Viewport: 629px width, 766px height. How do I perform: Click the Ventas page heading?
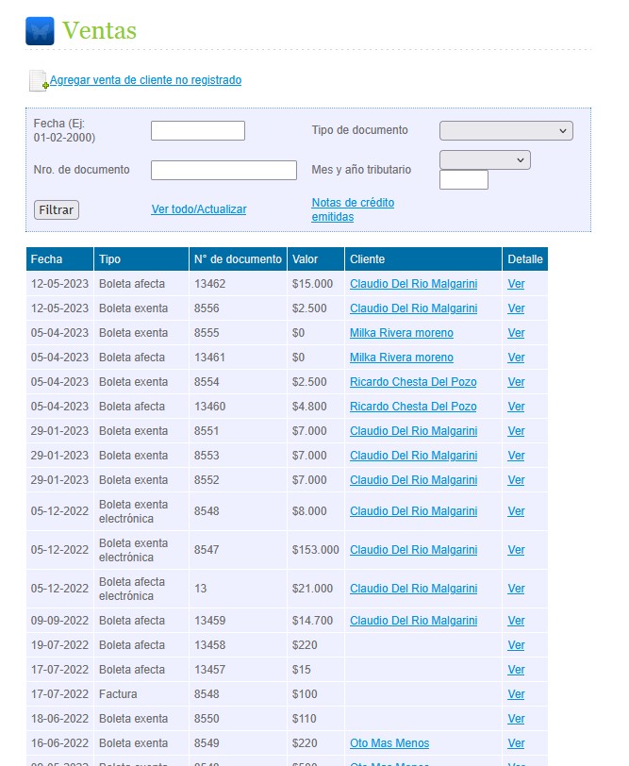(99, 30)
